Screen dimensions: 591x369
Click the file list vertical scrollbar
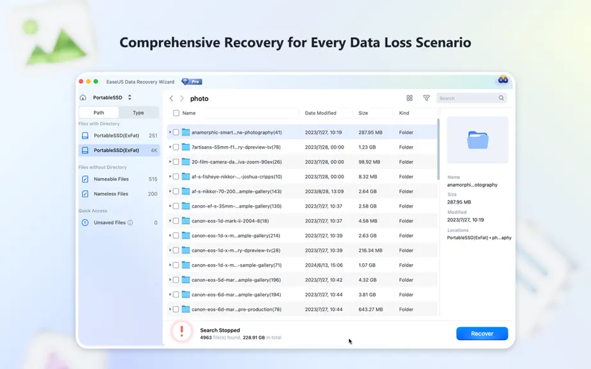(x=438, y=149)
